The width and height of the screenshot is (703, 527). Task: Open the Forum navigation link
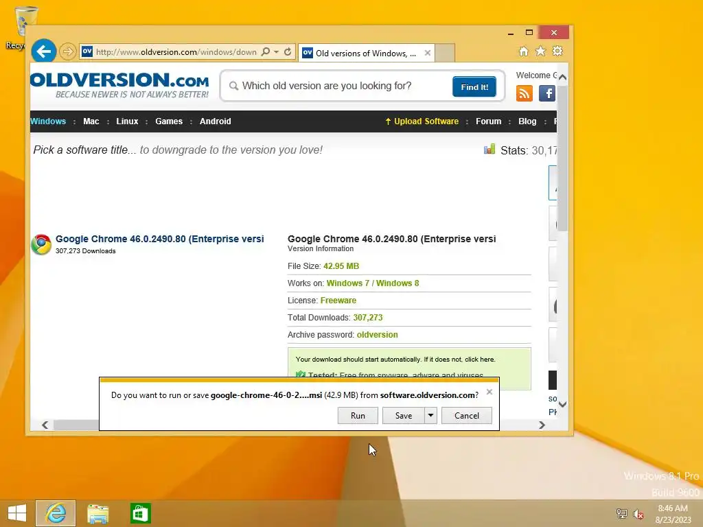[x=489, y=121]
